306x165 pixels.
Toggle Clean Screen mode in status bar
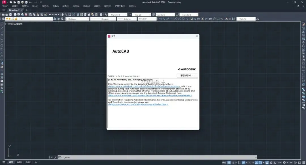pos(299,163)
